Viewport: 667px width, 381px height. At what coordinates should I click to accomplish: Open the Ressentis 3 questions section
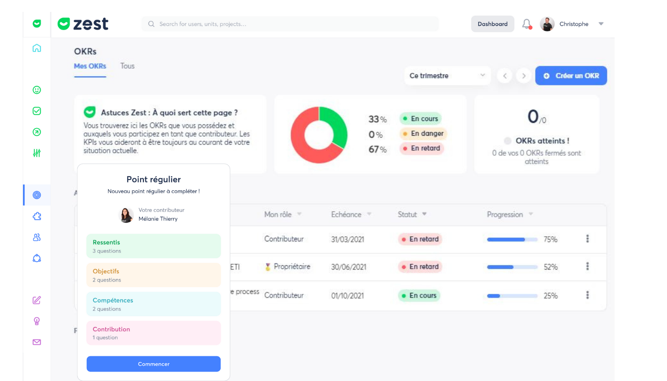(x=153, y=246)
